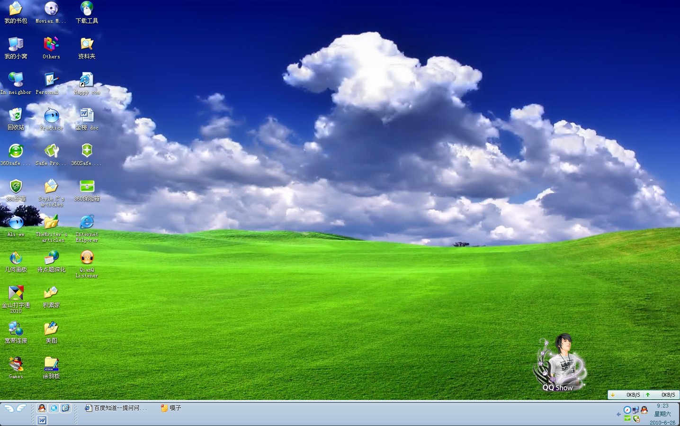Open the speed gauge tray icon
Image resolution: width=680 pixels, height=426 pixels.
(x=627, y=410)
